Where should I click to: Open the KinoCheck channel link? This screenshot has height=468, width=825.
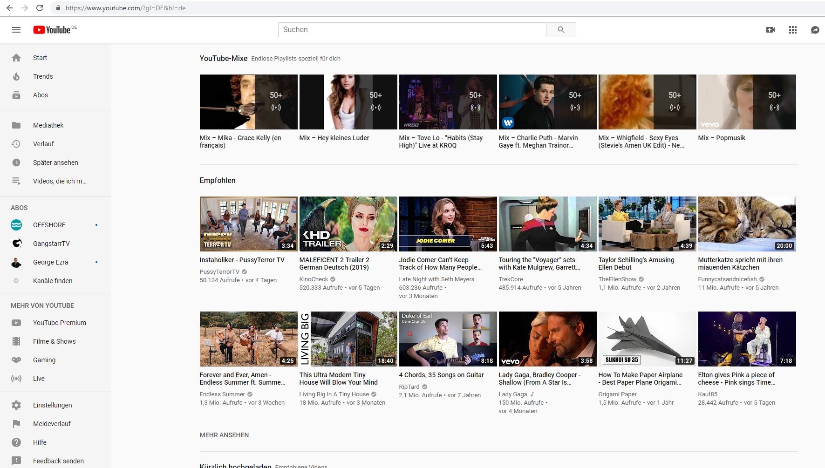(x=314, y=279)
